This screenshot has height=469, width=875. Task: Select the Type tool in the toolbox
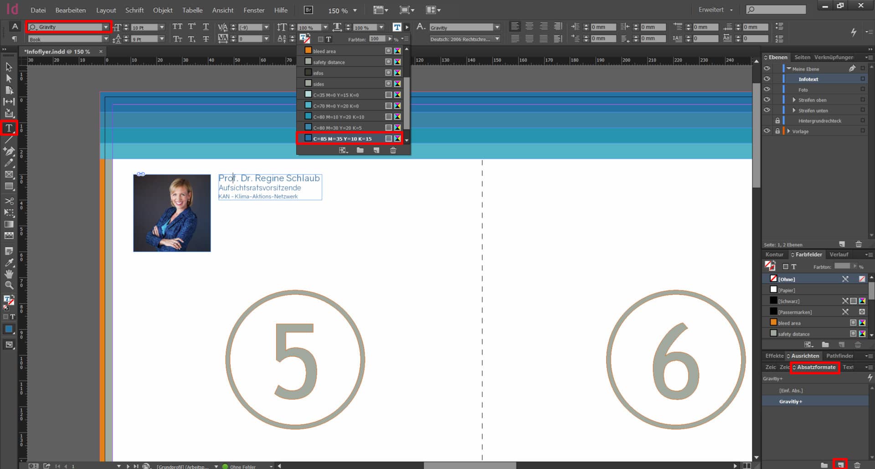(9, 128)
